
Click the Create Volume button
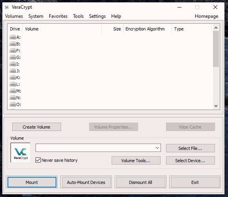coord(37,127)
